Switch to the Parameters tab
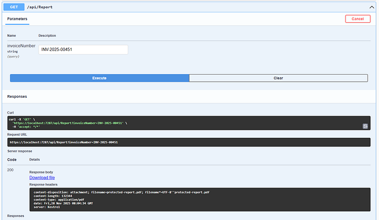Viewport: 379px width, 220px height. click(17, 19)
